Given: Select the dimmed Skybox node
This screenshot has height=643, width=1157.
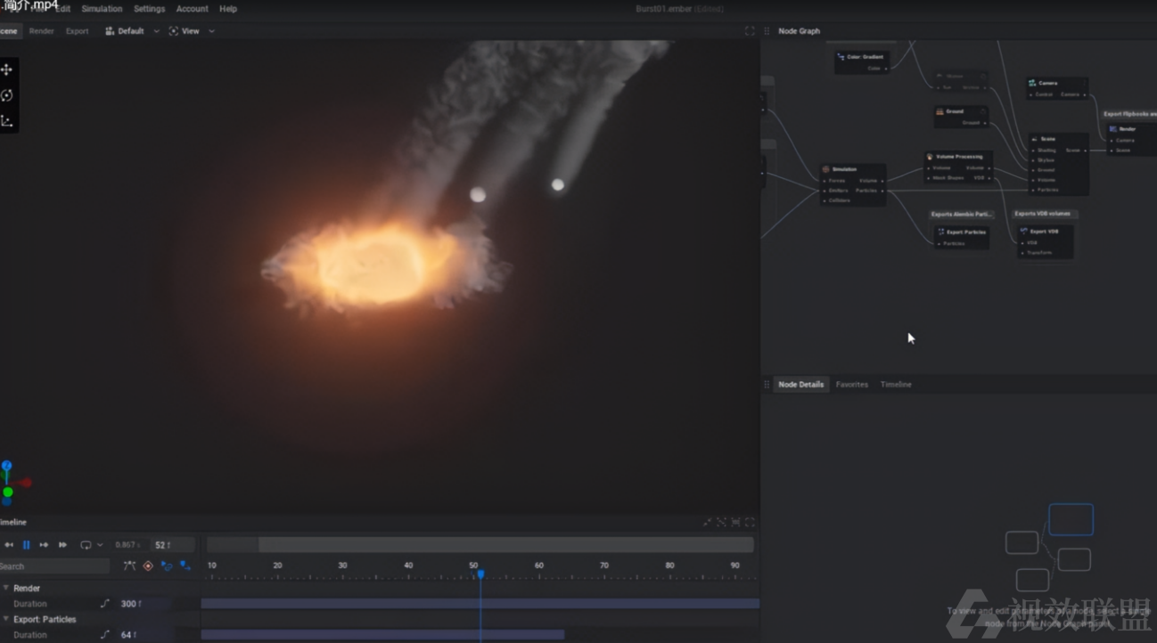Looking at the screenshot, I should 961,81.
